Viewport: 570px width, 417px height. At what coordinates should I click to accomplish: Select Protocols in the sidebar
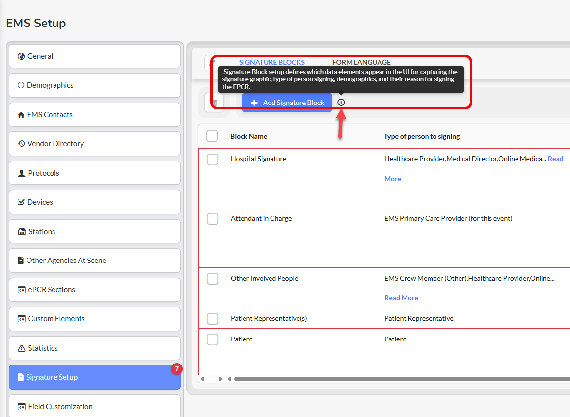click(95, 173)
